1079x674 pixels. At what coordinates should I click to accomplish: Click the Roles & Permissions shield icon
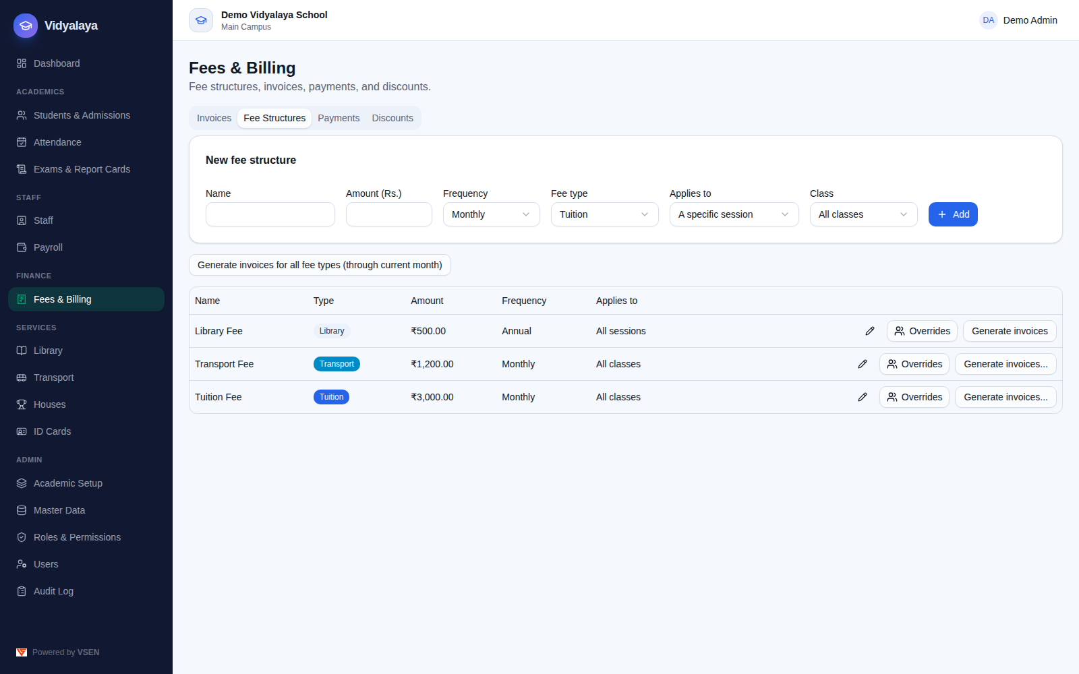tap(22, 537)
